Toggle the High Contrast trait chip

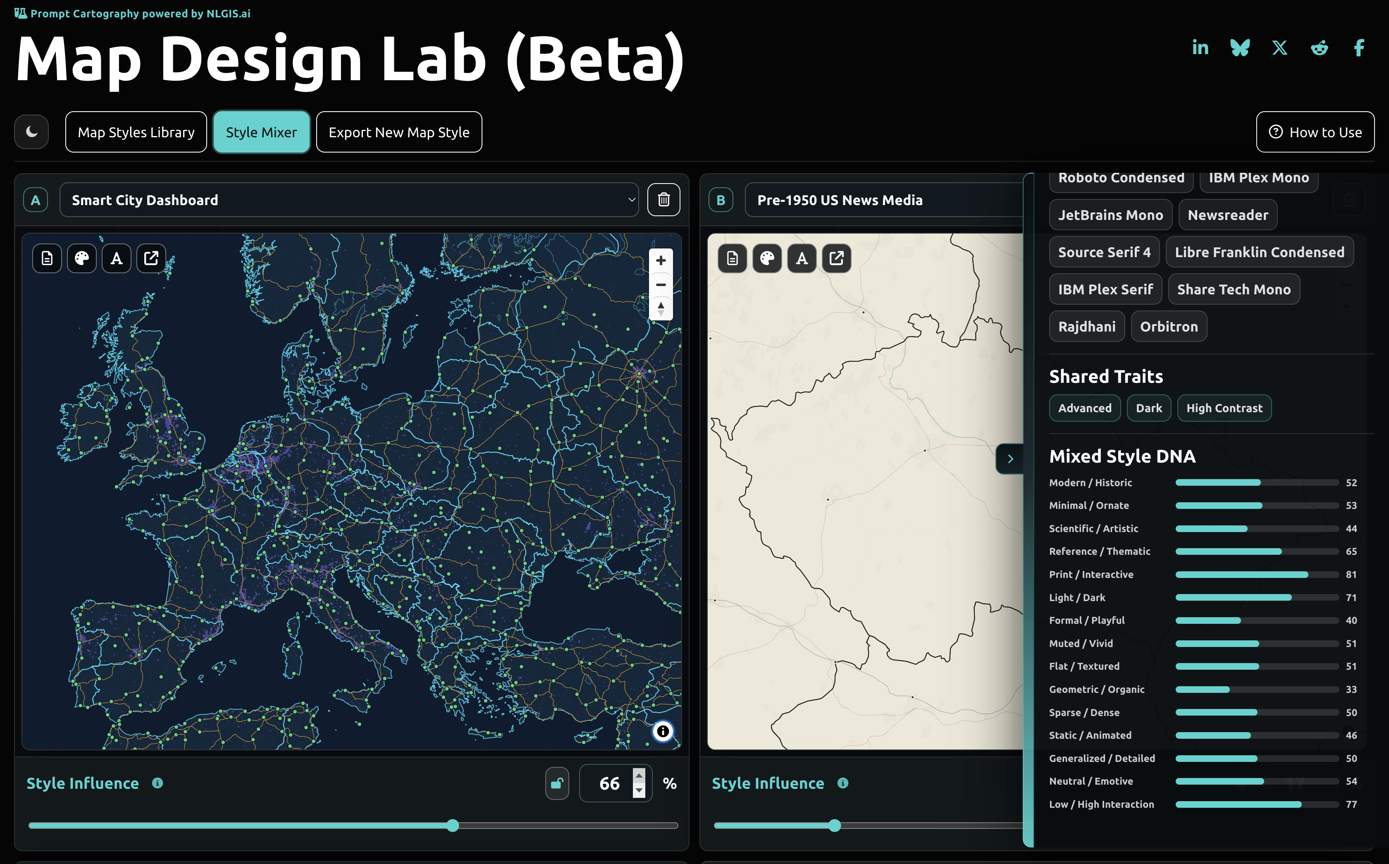click(1224, 408)
